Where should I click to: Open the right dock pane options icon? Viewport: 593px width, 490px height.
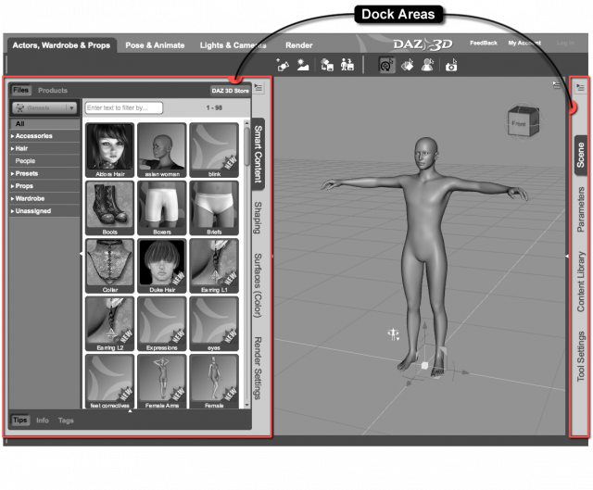[580, 88]
